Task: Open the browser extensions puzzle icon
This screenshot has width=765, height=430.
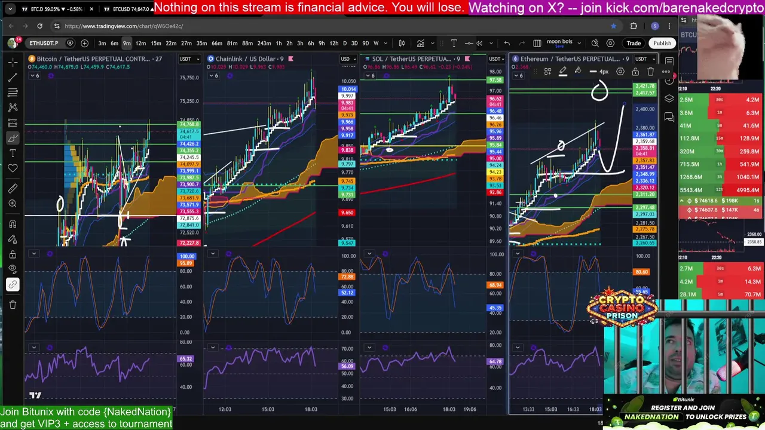Action: (634, 26)
